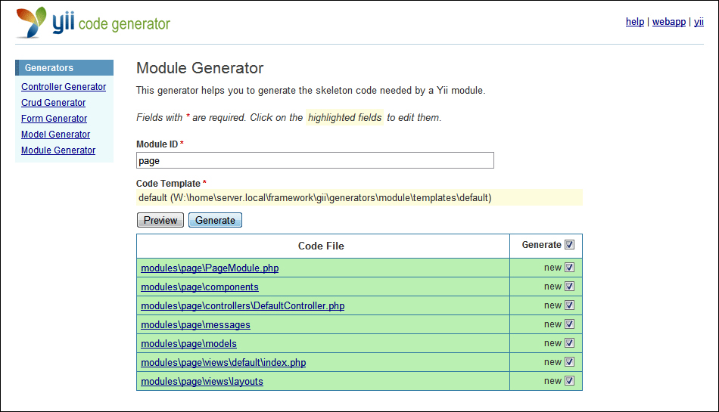Click the Module ID input field

[x=315, y=160]
